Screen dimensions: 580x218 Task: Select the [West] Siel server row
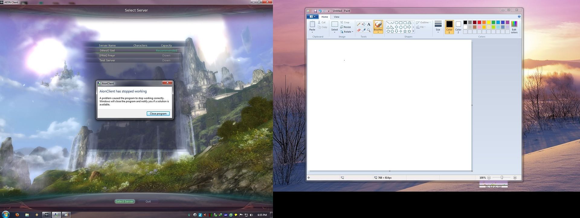[134, 50]
